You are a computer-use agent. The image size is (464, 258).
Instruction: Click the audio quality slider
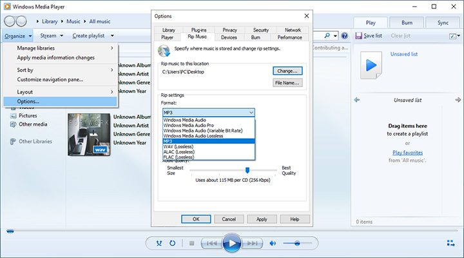coord(247,170)
